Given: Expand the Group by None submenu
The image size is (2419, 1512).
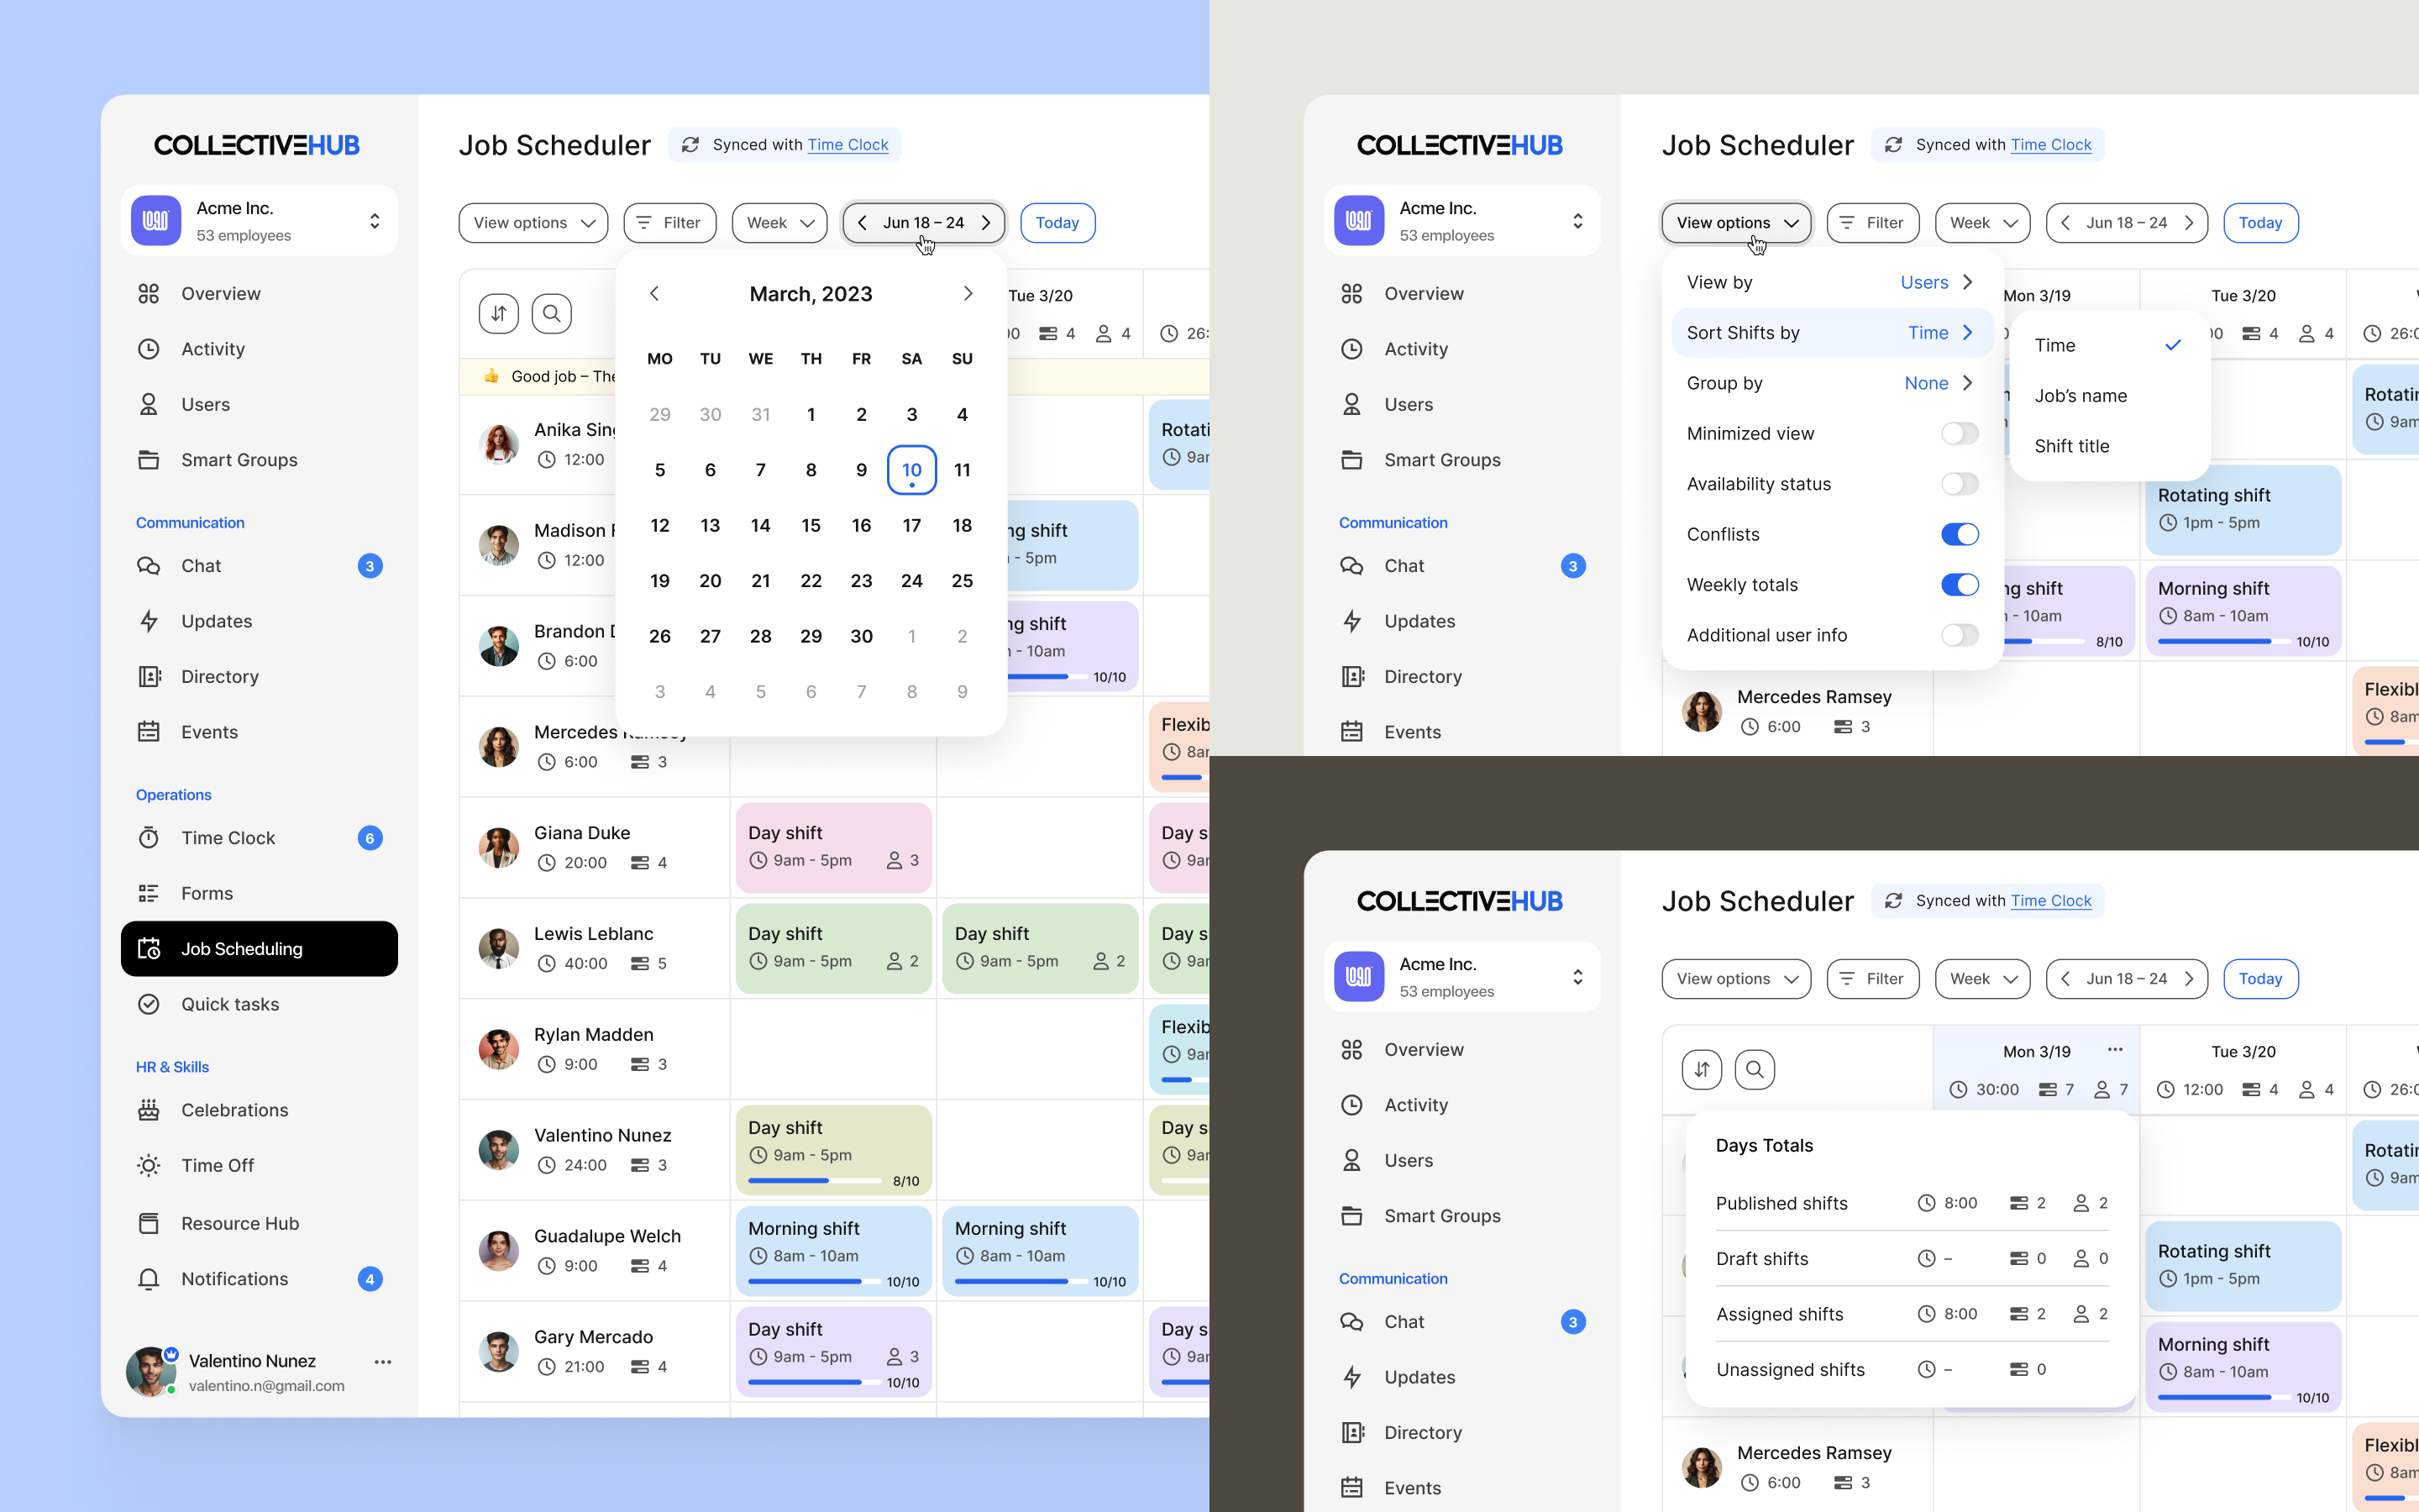Looking at the screenshot, I should tap(1832, 383).
